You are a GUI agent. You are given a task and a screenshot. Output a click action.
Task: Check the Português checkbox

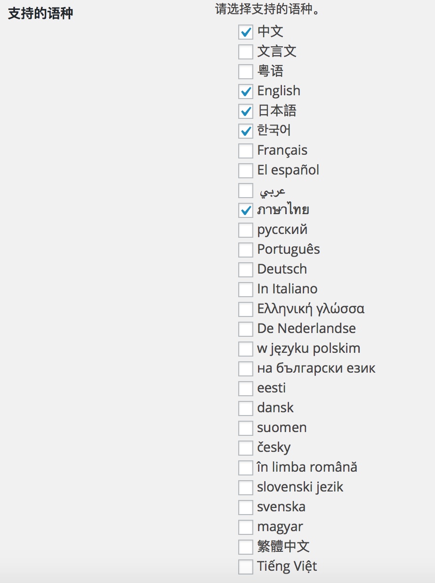(x=246, y=250)
